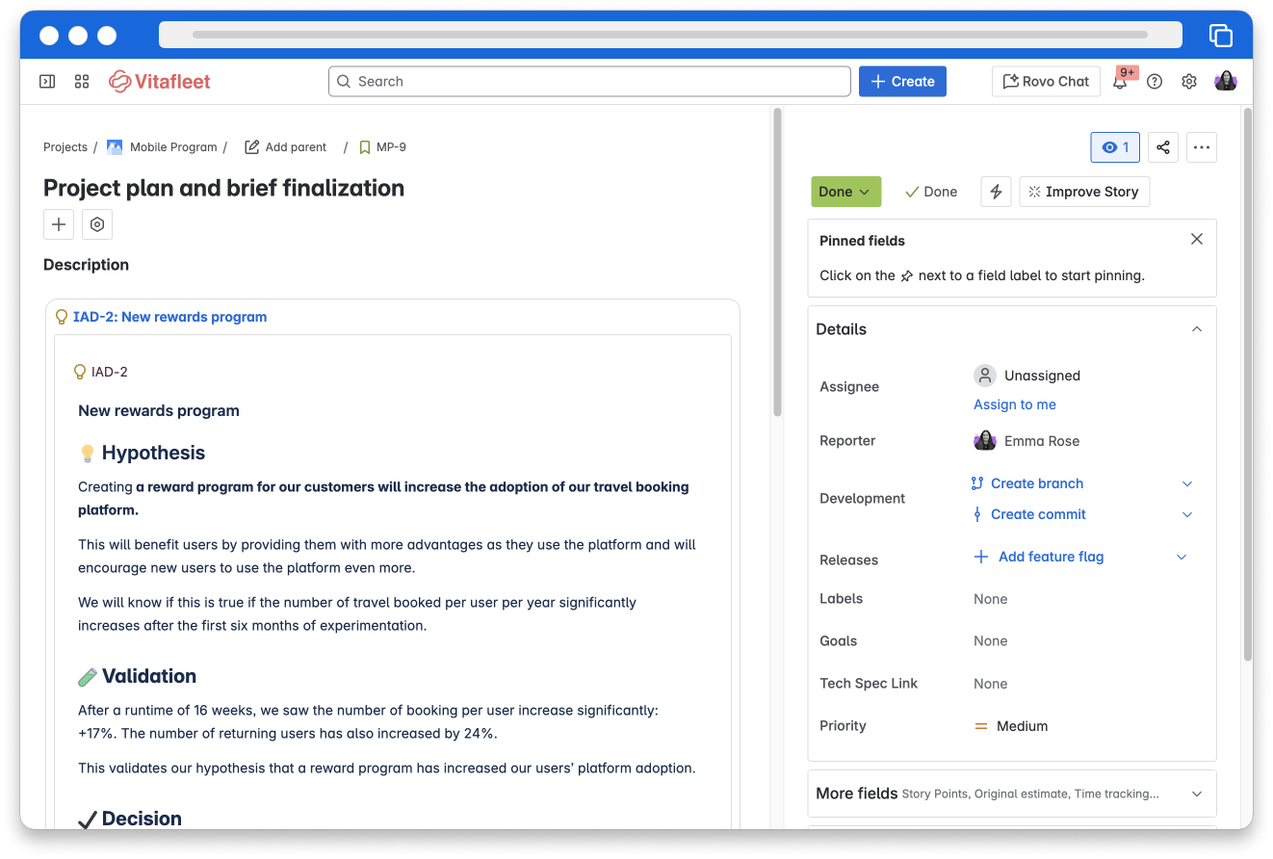Image resolution: width=1273 pixels, height=859 pixels.
Task: Click the hexagon apps icon under title
Action: (97, 224)
